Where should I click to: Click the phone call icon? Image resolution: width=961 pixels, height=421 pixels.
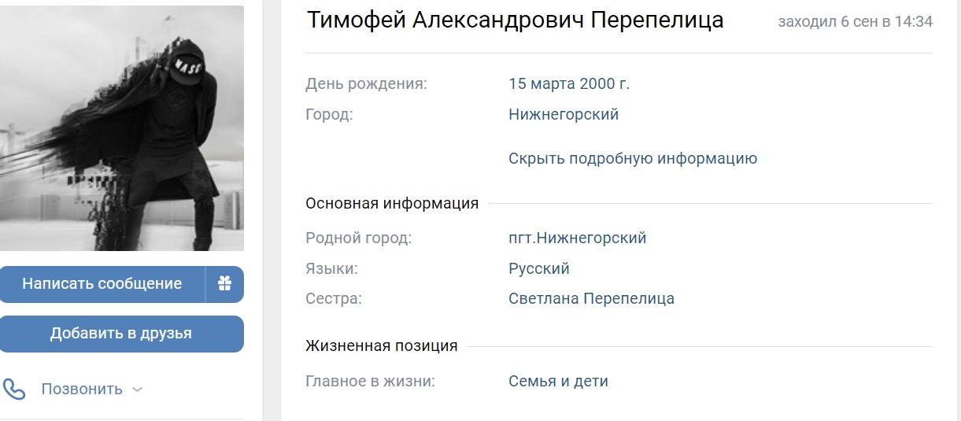14,389
